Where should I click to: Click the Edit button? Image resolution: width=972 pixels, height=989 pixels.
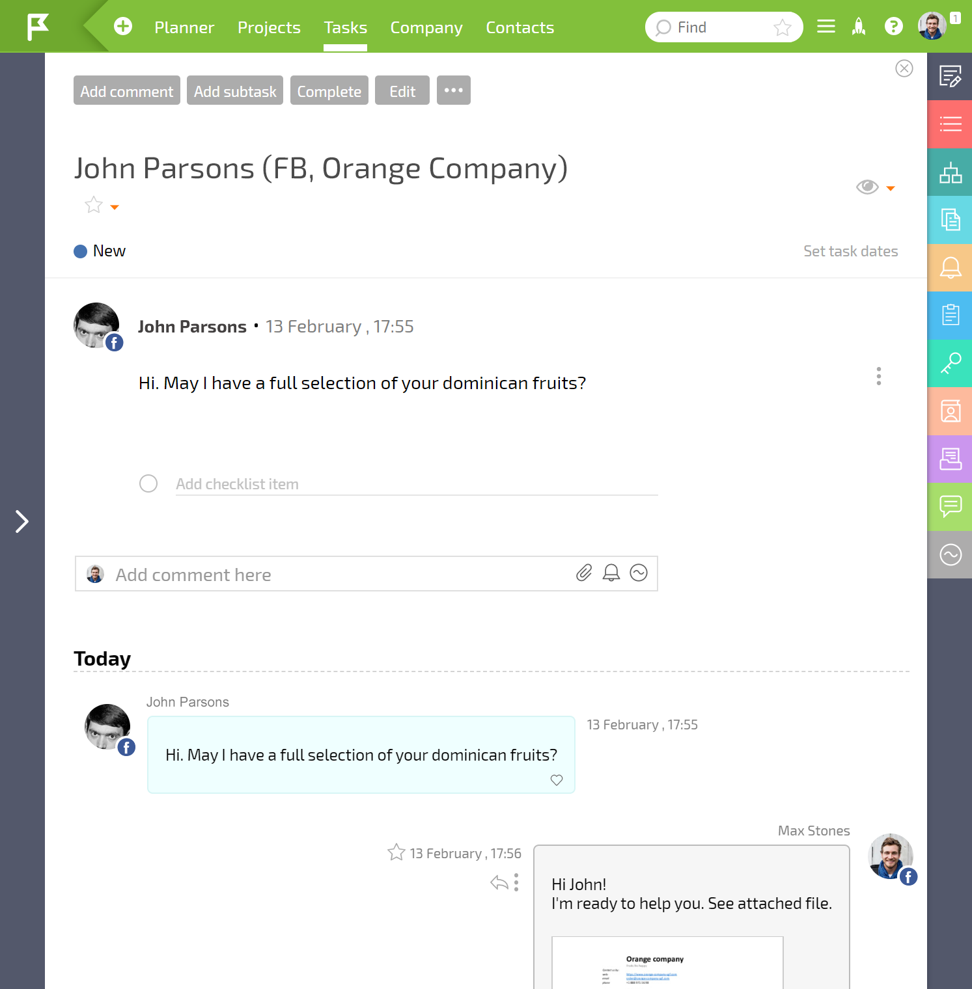402,90
